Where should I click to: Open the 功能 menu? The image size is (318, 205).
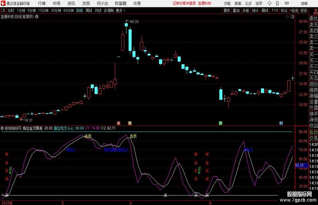point(227,3)
